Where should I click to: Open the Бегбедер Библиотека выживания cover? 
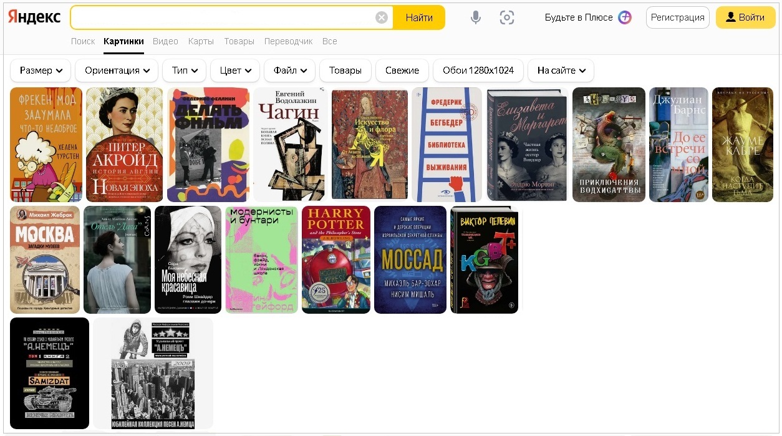point(447,145)
